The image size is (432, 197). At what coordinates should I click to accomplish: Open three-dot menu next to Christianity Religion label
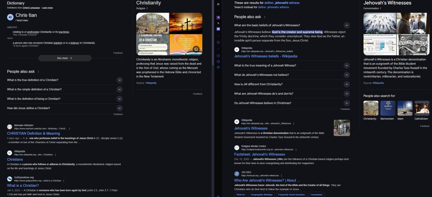(147, 8)
